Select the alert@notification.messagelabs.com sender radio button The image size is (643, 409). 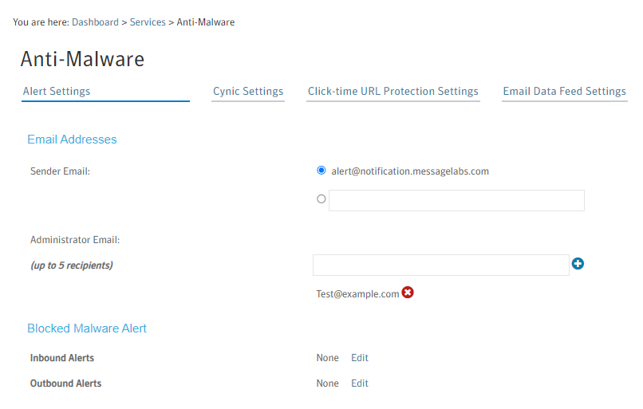point(321,171)
